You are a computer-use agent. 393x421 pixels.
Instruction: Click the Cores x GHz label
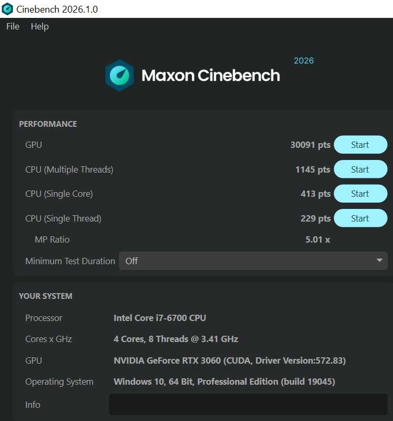click(48, 339)
